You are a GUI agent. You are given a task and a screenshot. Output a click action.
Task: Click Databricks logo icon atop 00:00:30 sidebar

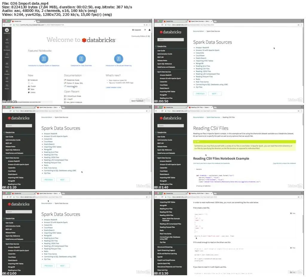[7, 30]
